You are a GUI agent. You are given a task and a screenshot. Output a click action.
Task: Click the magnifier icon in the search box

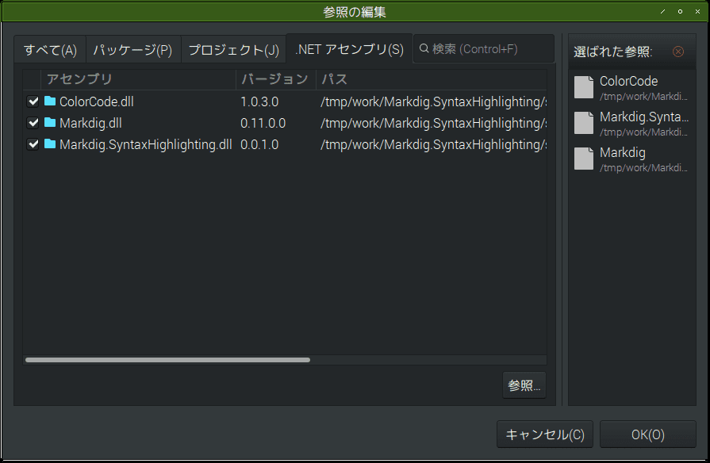coord(424,48)
